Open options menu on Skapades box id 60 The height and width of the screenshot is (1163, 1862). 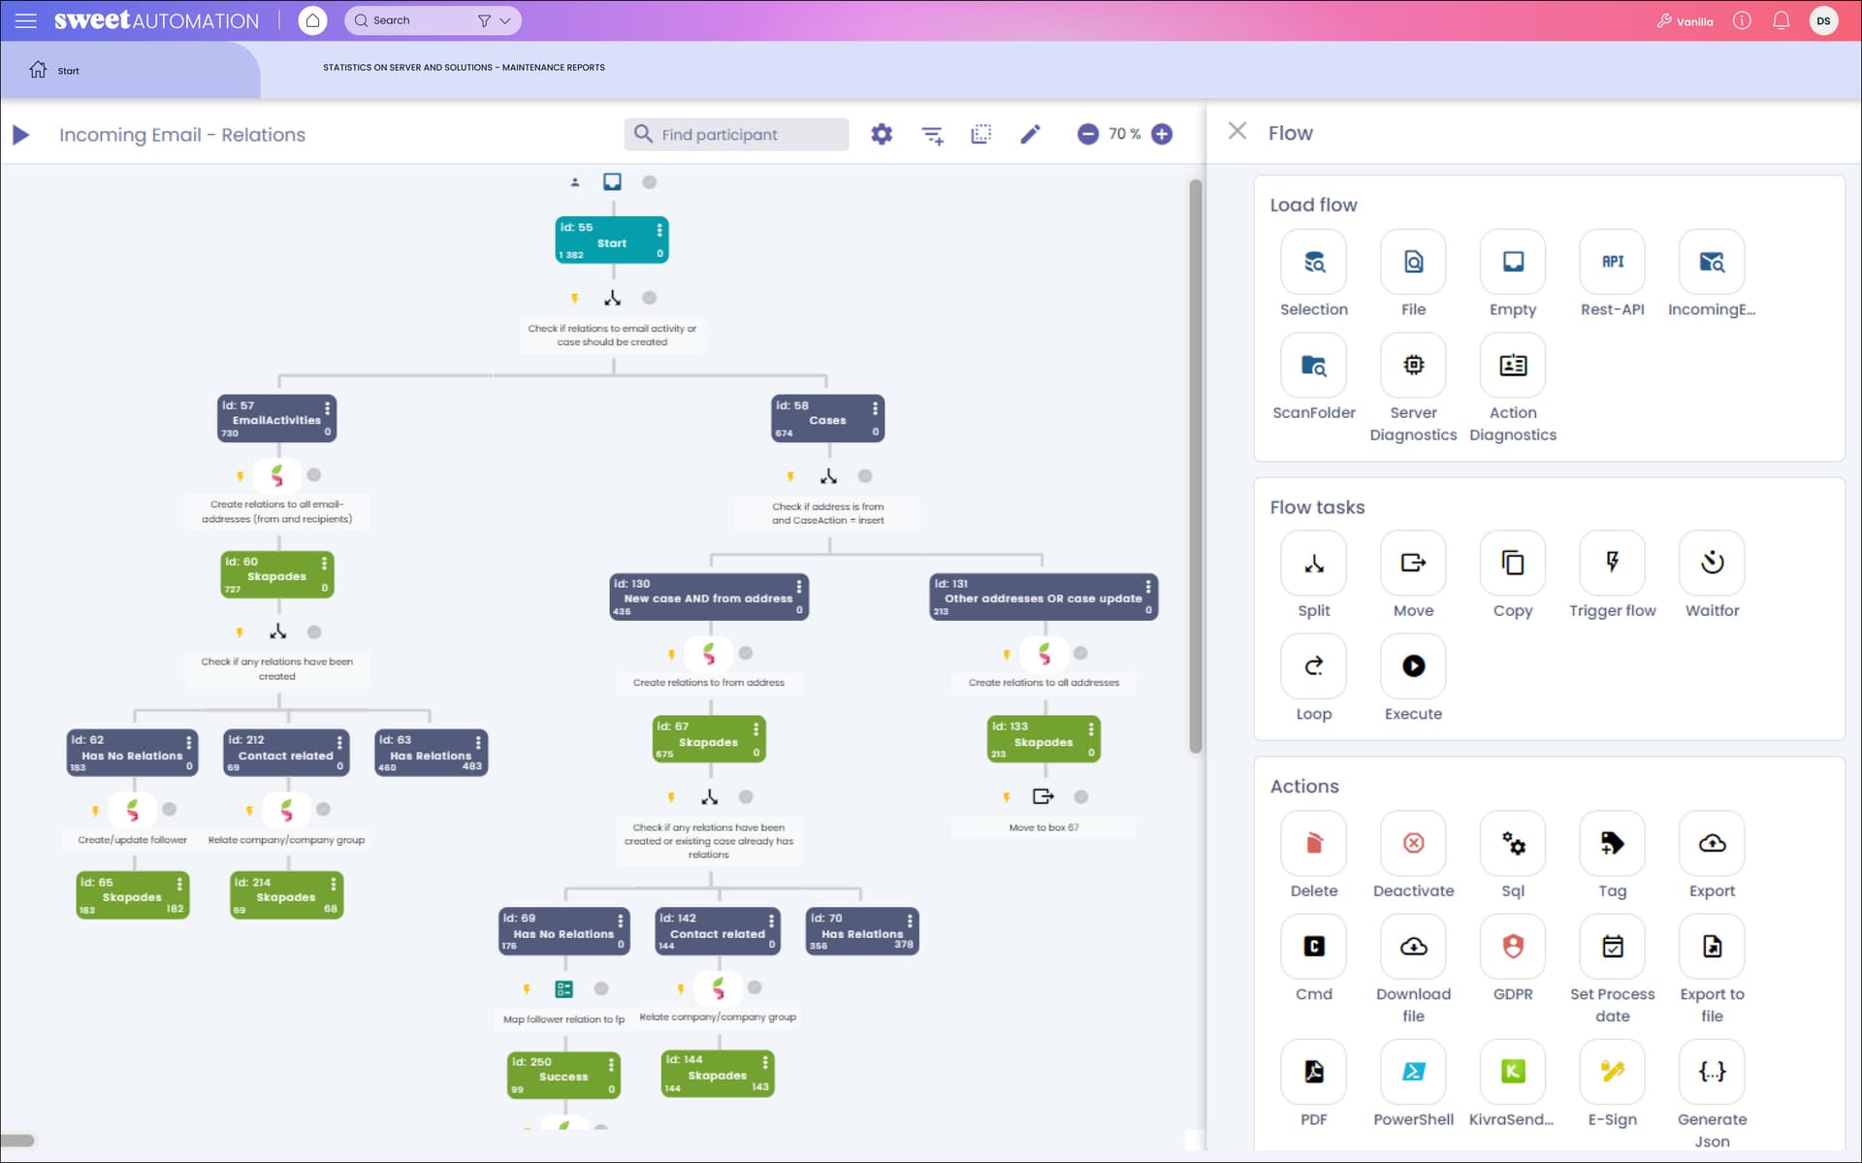click(x=325, y=563)
